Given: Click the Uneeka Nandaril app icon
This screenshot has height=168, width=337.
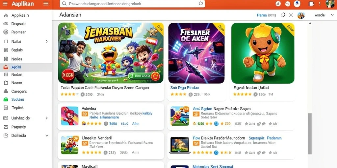Looking at the screenshot, I should 70,145.
